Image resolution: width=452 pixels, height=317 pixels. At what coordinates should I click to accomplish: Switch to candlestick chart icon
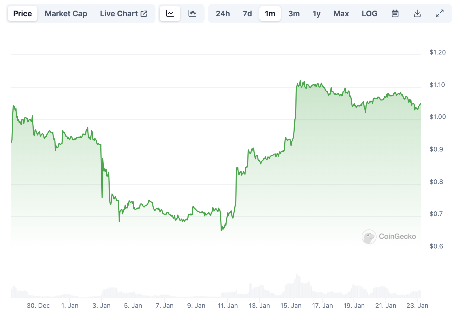(x=192, y=14)
